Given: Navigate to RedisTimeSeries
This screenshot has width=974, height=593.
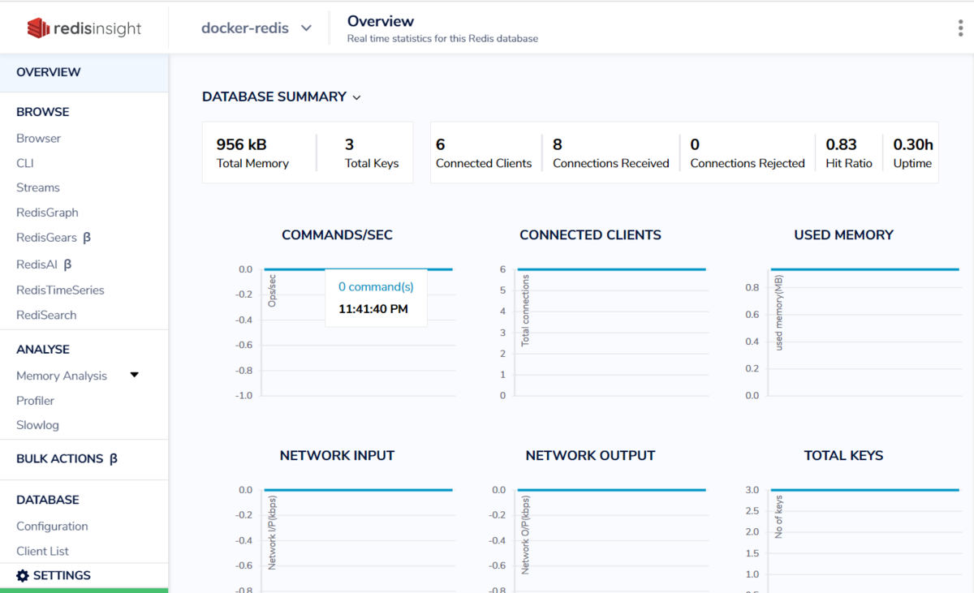Looking at the screenshot, I should 60,290.
